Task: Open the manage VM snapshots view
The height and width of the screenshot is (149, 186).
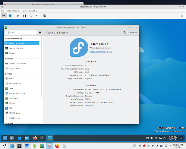Action: 44,16
